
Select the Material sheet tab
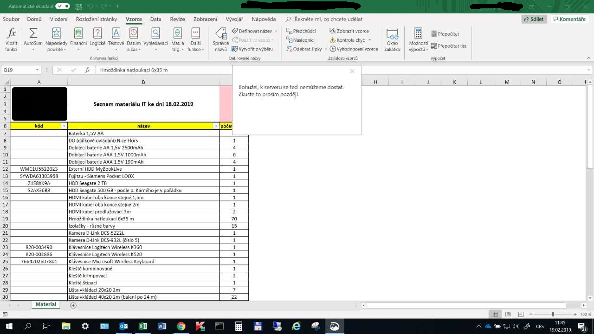coord(46,305)
